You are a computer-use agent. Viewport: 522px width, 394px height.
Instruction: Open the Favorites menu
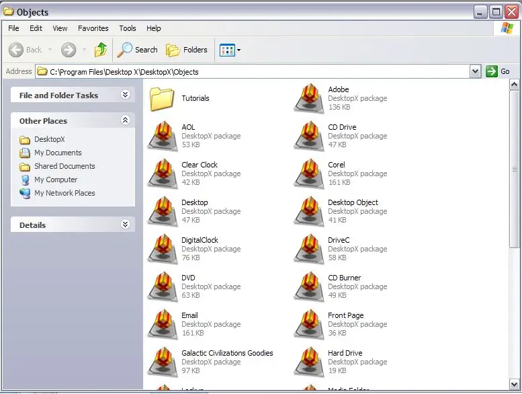click(x=93, y=28)
